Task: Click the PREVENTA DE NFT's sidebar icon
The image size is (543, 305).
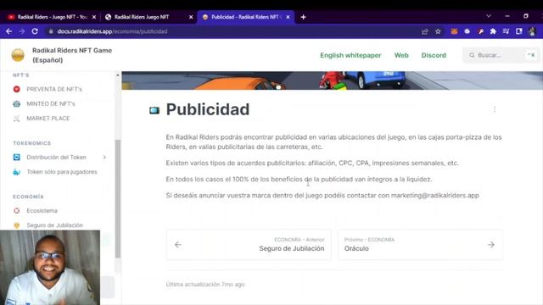Action: [x=17, y=89]
